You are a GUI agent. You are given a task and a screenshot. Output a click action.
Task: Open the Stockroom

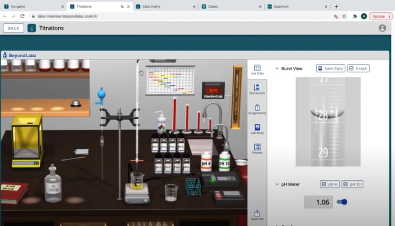point(257,89)
